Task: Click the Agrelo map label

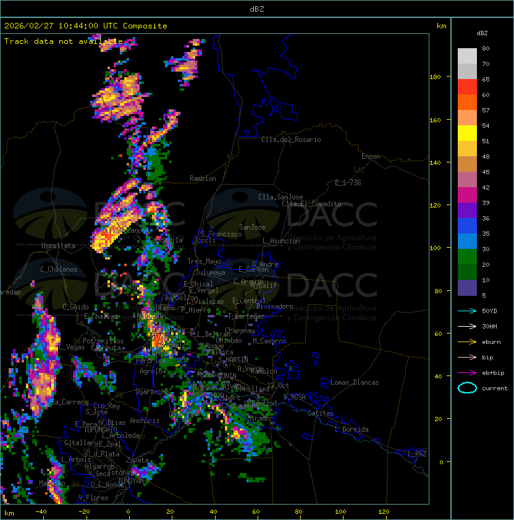Action: (151, 371)
